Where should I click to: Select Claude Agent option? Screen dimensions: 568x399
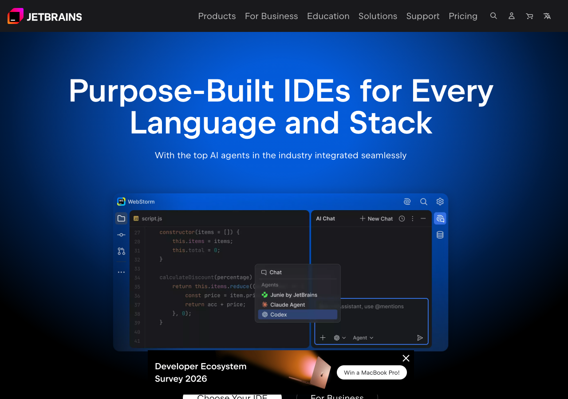[x=298, y=305]
